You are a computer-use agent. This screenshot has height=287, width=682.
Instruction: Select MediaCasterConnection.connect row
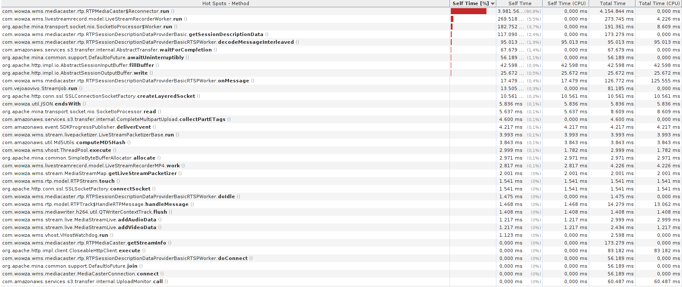pos(341,274)
